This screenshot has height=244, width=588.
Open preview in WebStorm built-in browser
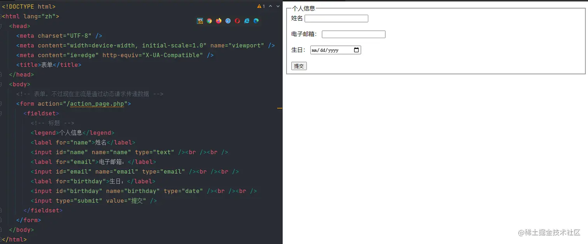200,21
